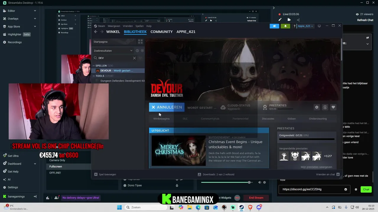This screenshot has width=378, height=212.
Task: Open mixer audio settings gear
Action: point(264,182)
